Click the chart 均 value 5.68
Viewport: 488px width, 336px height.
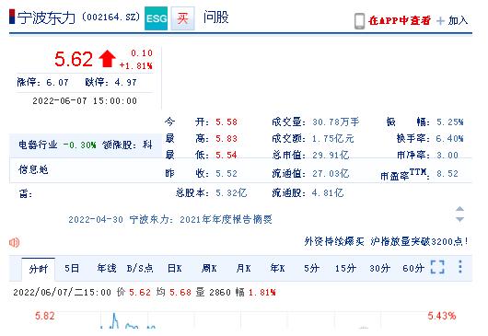(180, 293)
